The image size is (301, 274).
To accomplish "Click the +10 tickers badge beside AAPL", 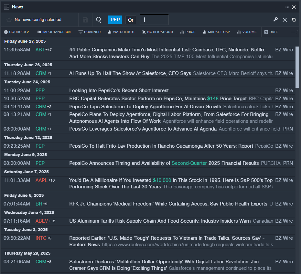I will 51,180.
